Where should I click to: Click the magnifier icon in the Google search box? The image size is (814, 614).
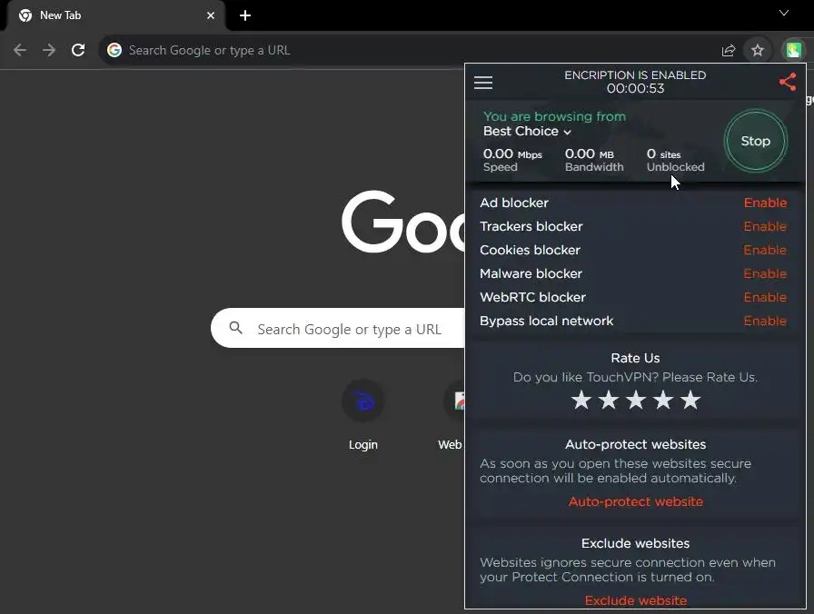[235, 328]
